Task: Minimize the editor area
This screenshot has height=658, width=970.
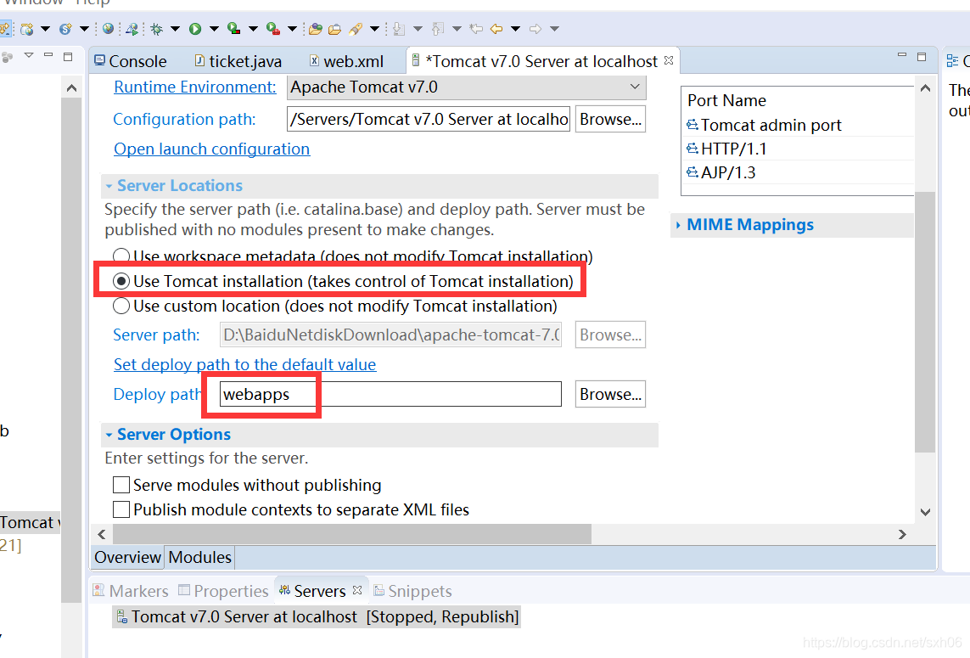Action: pos(902,56)
